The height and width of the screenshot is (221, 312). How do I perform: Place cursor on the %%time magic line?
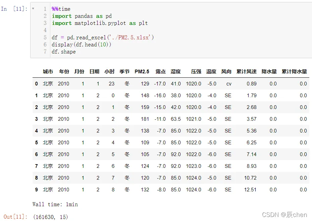click(61, 9)
